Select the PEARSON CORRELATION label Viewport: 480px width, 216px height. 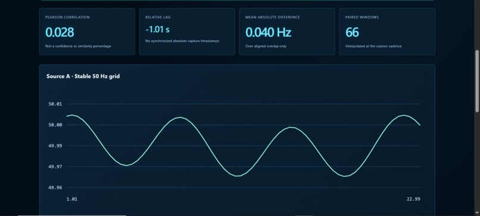click(67, 17)
